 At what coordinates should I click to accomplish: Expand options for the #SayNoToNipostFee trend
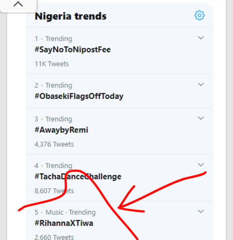coord(201,38)
